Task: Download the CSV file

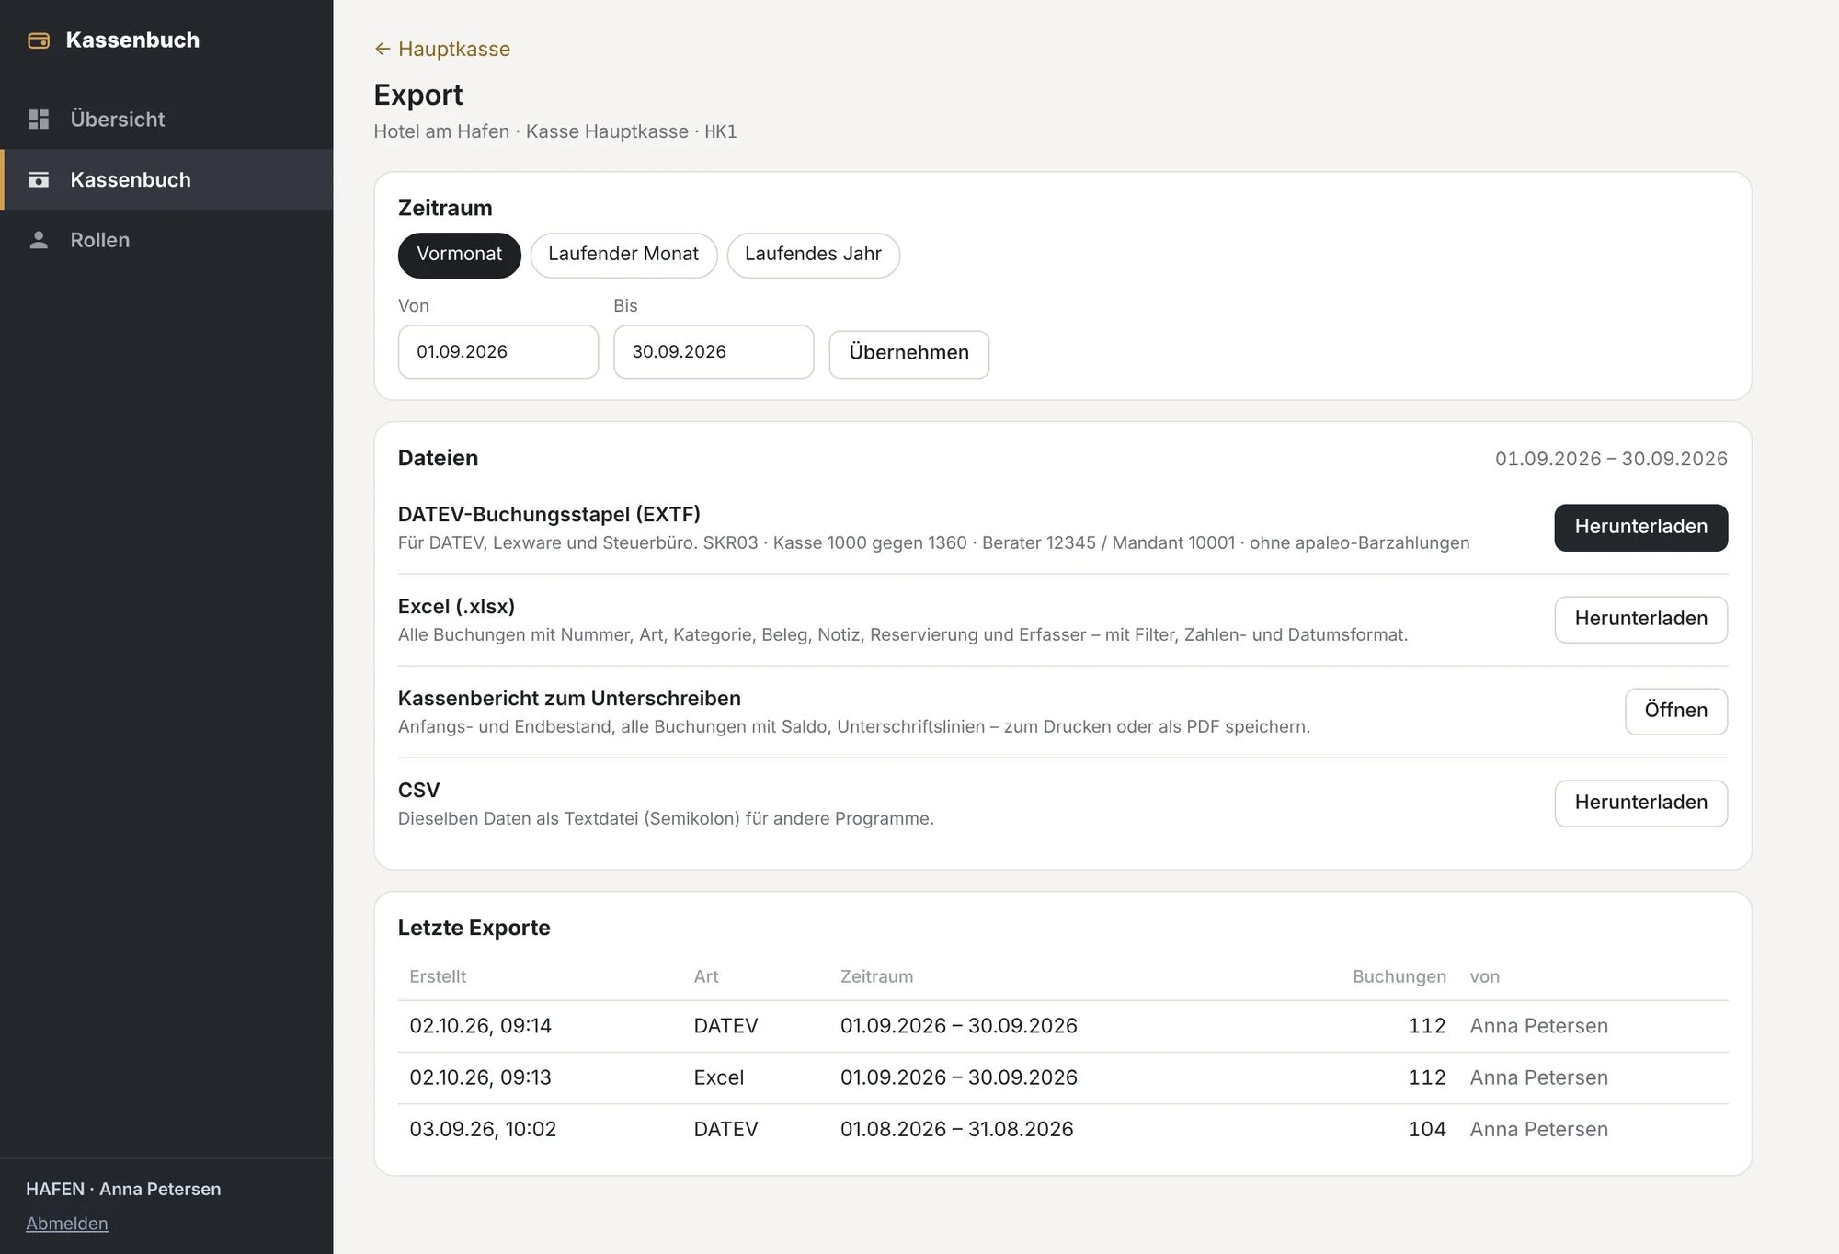Action: [1640, 804]
